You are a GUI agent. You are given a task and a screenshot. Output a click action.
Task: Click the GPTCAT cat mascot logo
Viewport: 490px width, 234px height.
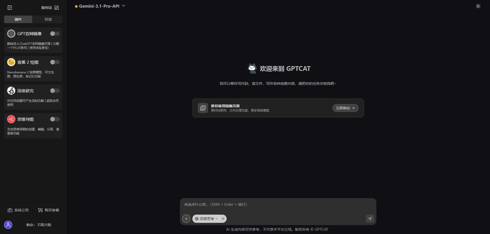[252, 69]
